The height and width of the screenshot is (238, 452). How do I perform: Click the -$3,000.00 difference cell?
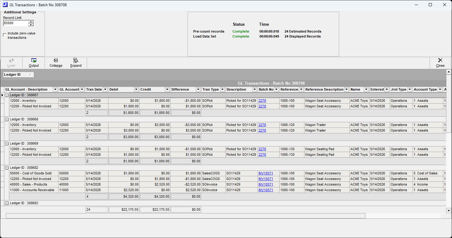tap(186, 125)
